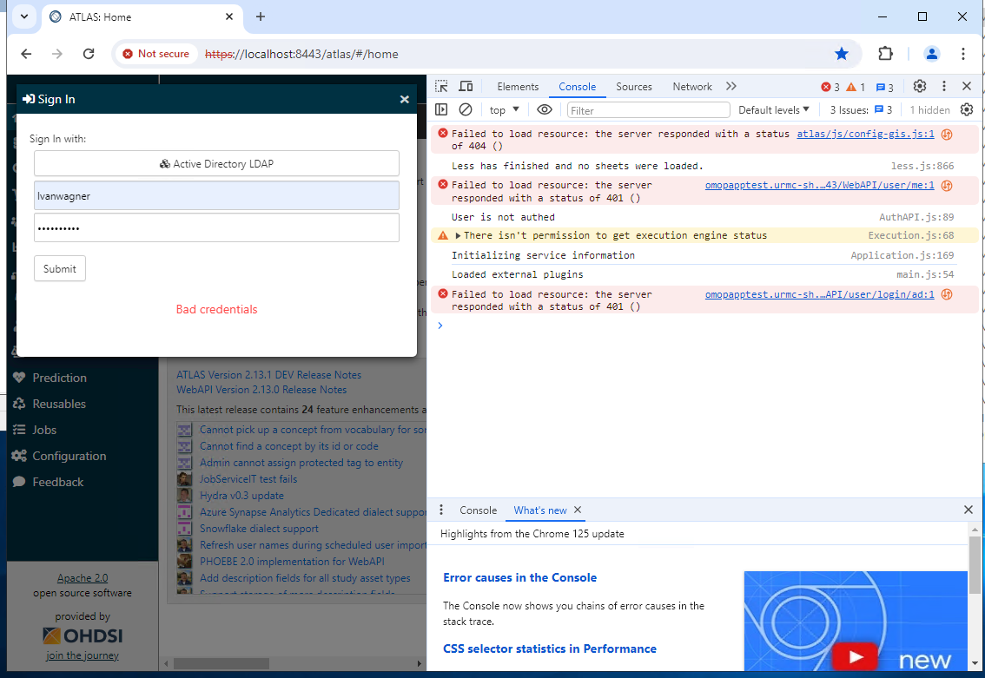Image resolution: width=985 pixels, height=678 pixels.
Task: Click the warning count triangle badge
Action: point(856,88)
